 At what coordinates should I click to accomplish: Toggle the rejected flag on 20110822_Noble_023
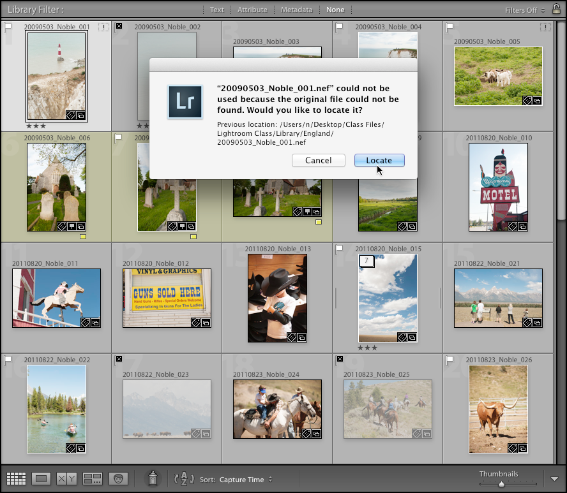pyautogui.click(x=118, y=360)
